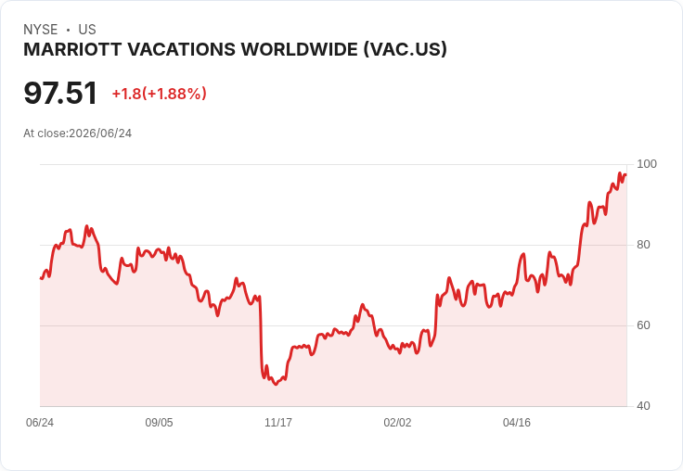Click the NYSE exchange label
This screenshot has width=683, height=471.
[41, 30]
